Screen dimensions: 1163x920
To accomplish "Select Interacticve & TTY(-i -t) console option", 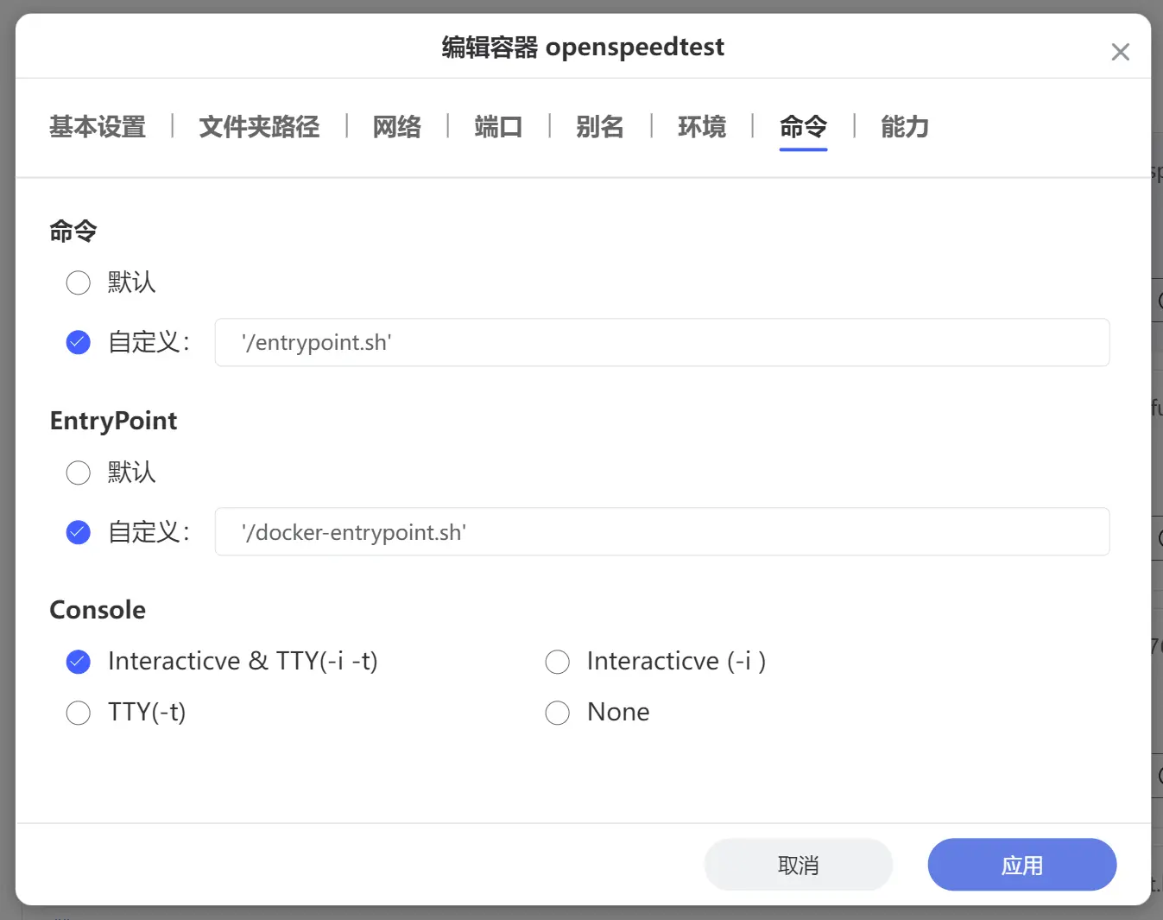I will click(79, 662).
